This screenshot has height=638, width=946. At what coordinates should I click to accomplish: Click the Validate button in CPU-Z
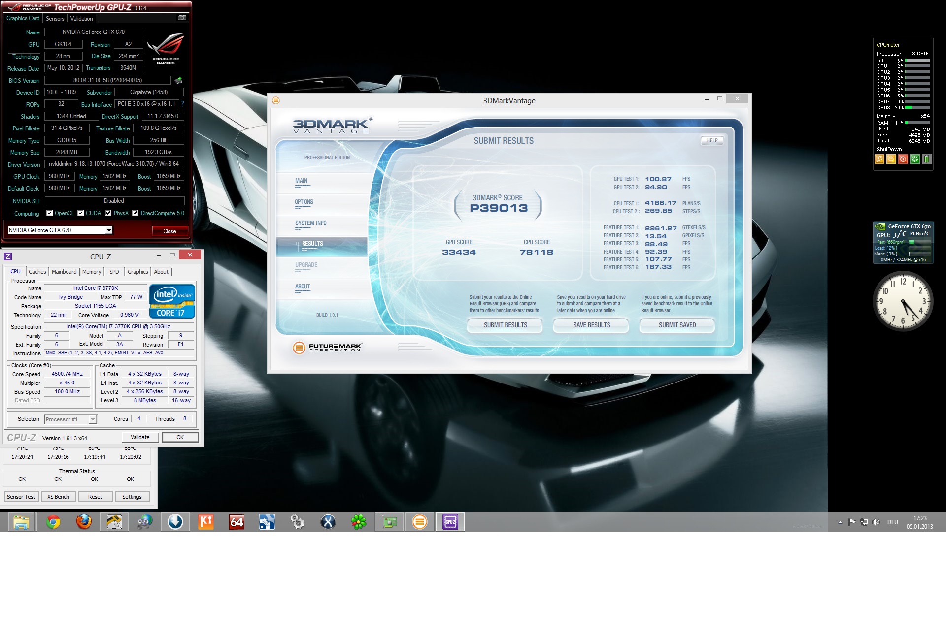click(x=140, y=437)
